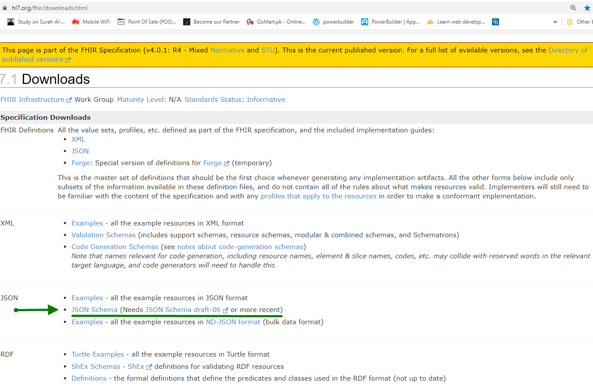The height and width of the screenshot is (392, 593).
Task: Expand the hidden bookmarks overflow chevron
Action: (x=555, y=22)
